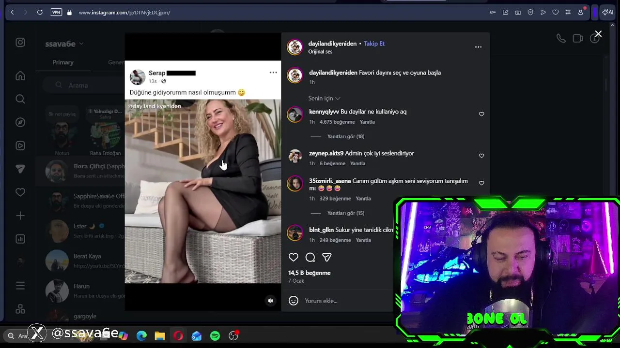Go back in browser history

(12, 12)
